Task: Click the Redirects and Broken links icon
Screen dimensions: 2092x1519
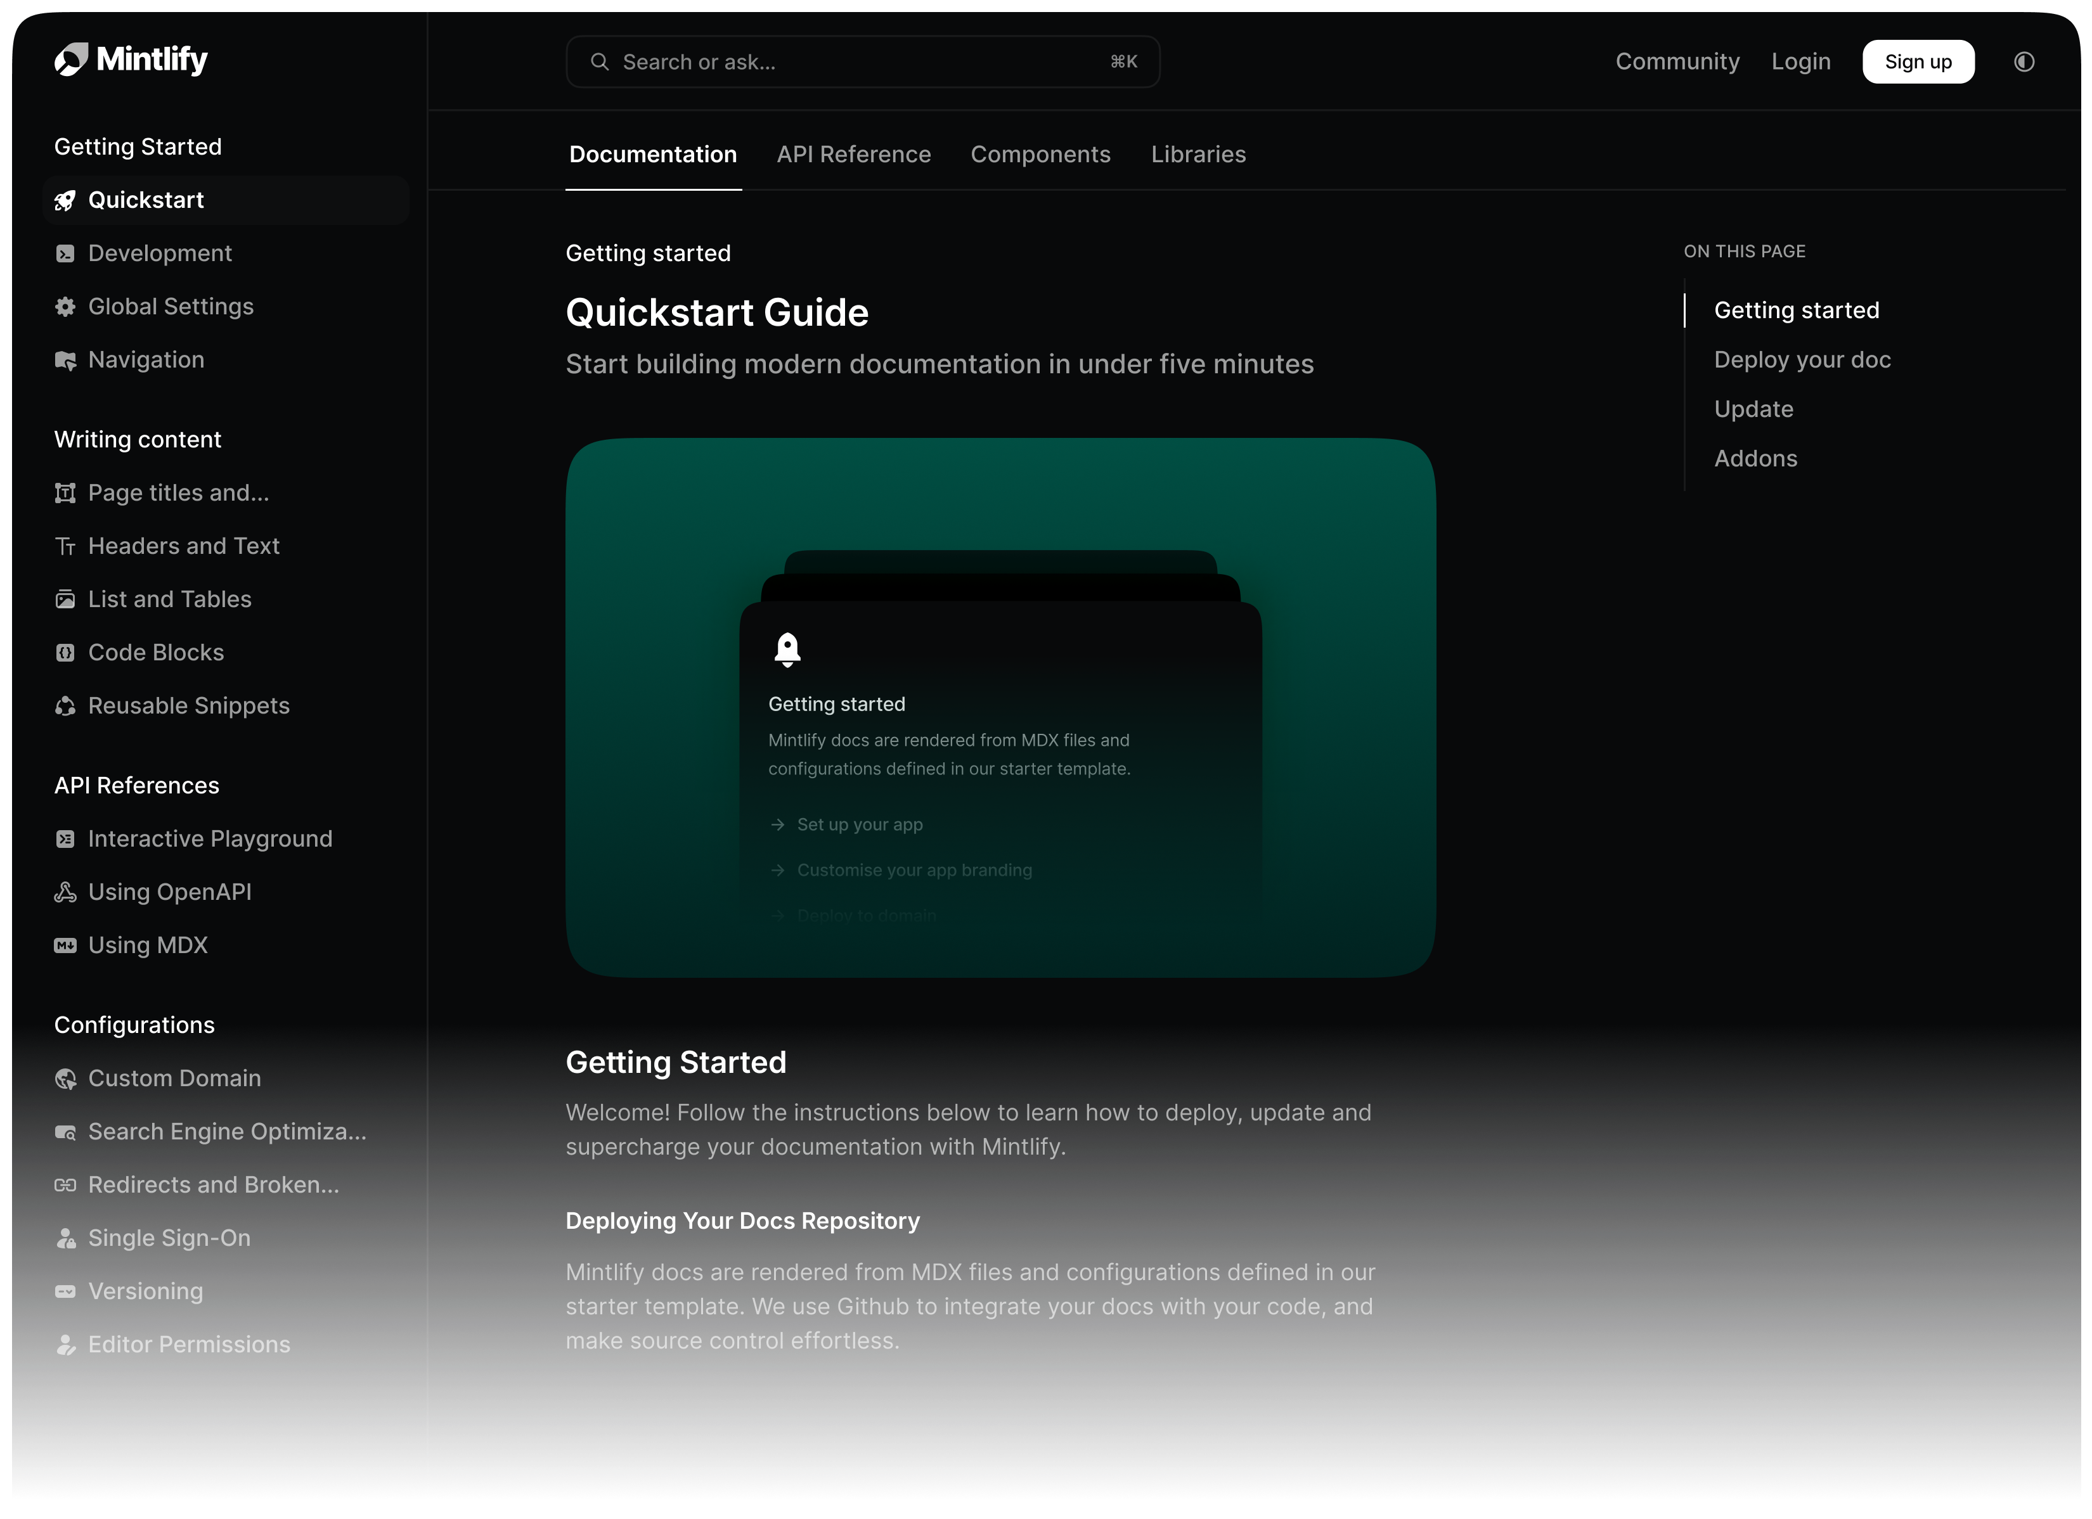Action: [x=65, y=1185]
